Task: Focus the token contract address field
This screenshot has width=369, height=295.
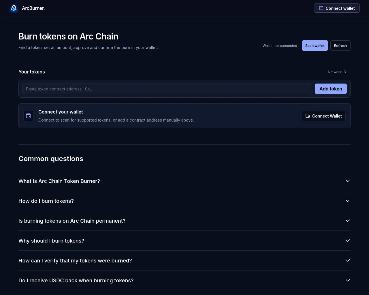Action: click(167, 89)
